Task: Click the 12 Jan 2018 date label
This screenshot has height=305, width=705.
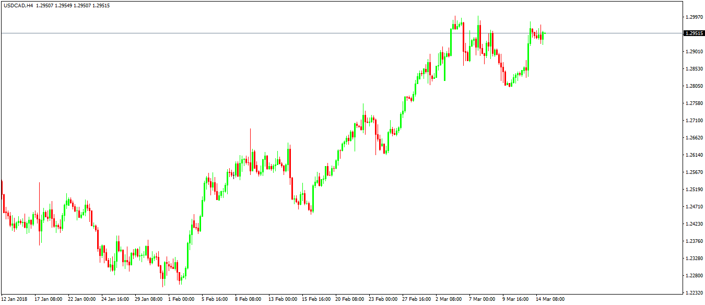Action: click(13, 299)
